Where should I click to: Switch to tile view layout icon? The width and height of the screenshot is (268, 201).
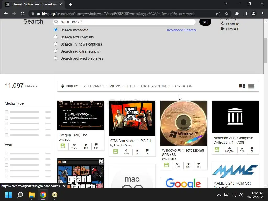[242, 86]
